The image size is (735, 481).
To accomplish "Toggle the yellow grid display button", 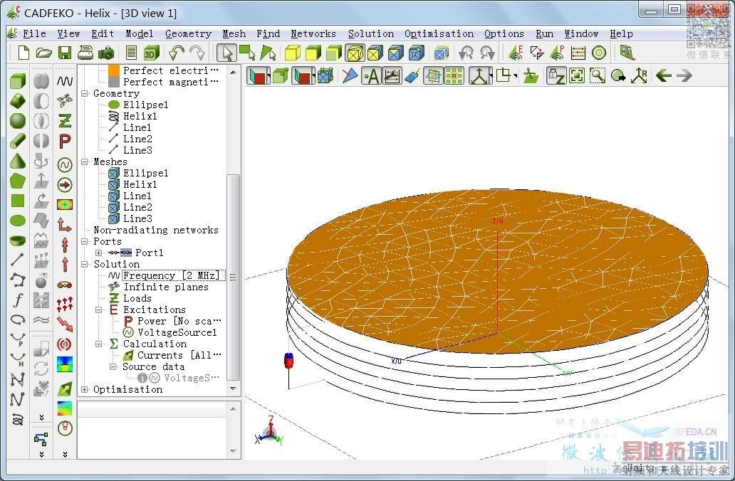I will (454, 76).
